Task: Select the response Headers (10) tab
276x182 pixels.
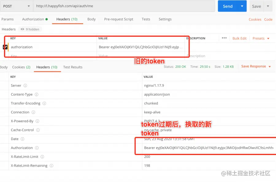Action: tap(47, 67)
